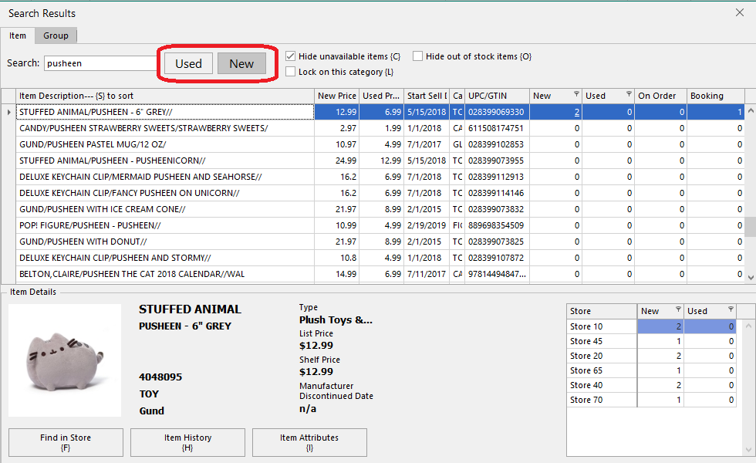Click 2/19/2019 start sell date cell
This screenshot has height=463, width=756.
click(427, 225)
